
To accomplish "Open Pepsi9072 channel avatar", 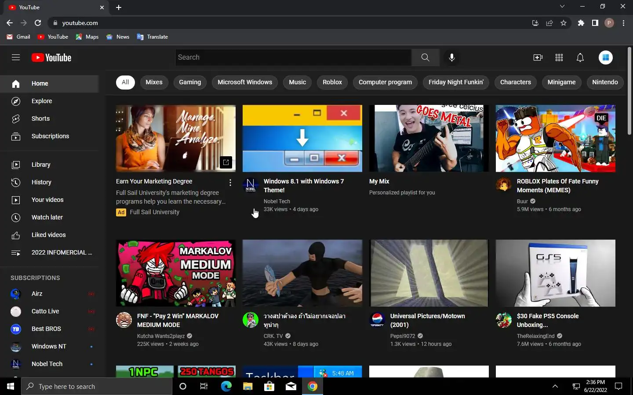I will point(377,320).
